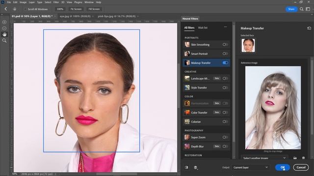Enable the Smart Portrait toggle
This screenshot has width=314, height=176.
tap(225, 53)
